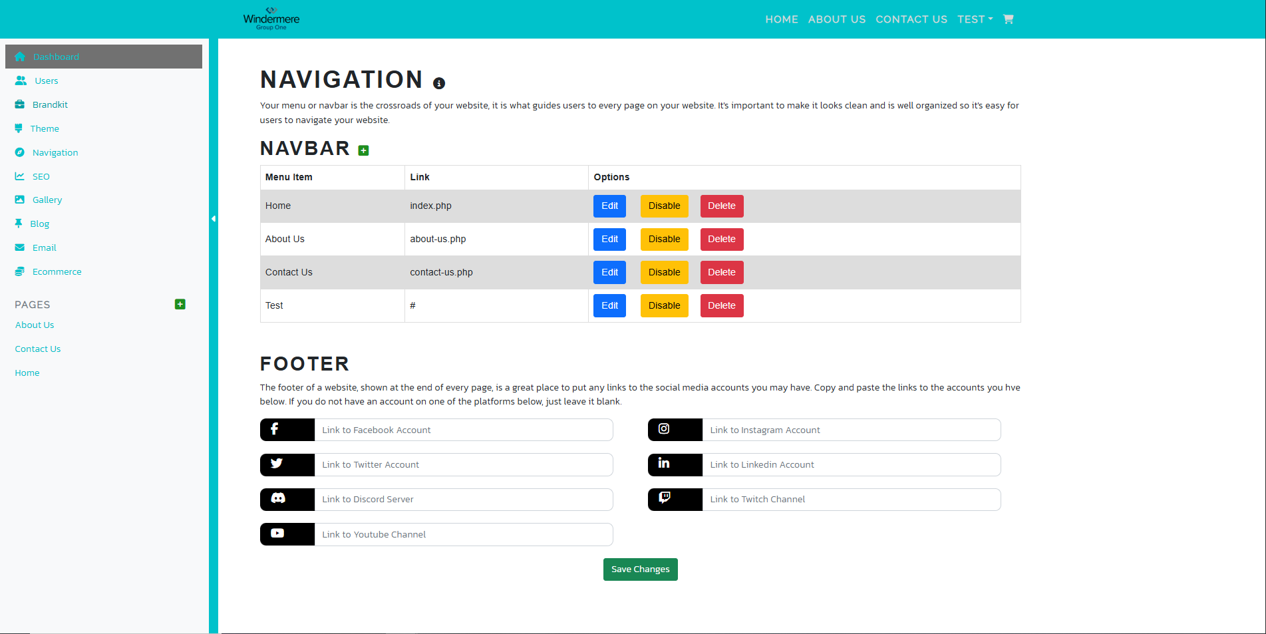Click the Save Changes button
Screen dimensions: 1266x634
(640, 569)
